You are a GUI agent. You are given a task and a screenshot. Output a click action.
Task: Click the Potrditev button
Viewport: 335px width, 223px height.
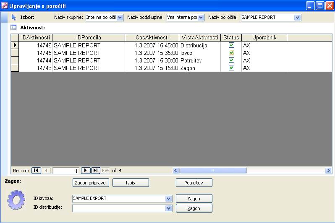(x=194, y=183)
